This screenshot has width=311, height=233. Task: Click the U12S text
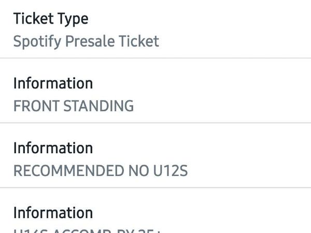171,170
